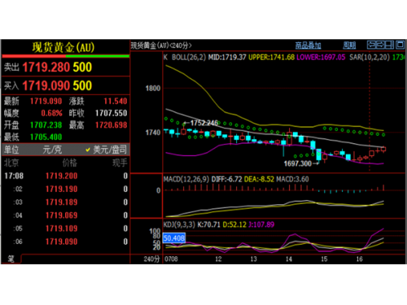Viewport: 407px width, 305px height.
Task: Click the 笔 tab at bottom left
Action: pos(11,259)
